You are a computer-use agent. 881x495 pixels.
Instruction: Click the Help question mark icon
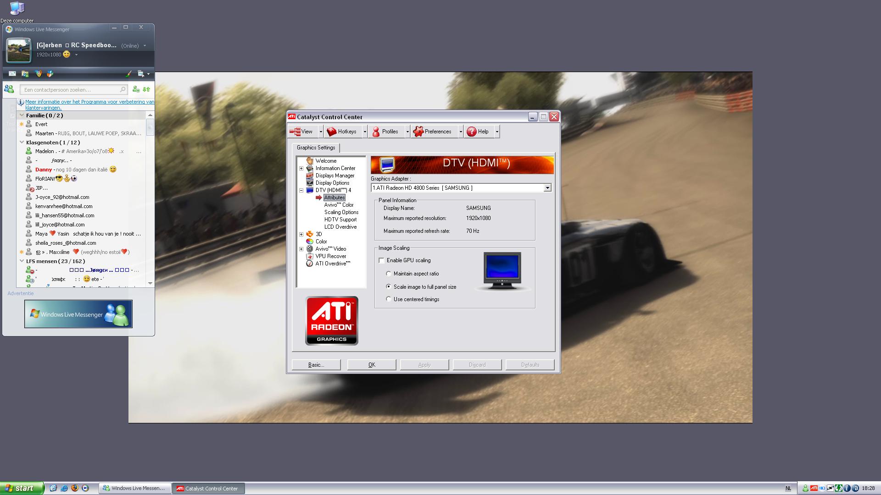471,132
